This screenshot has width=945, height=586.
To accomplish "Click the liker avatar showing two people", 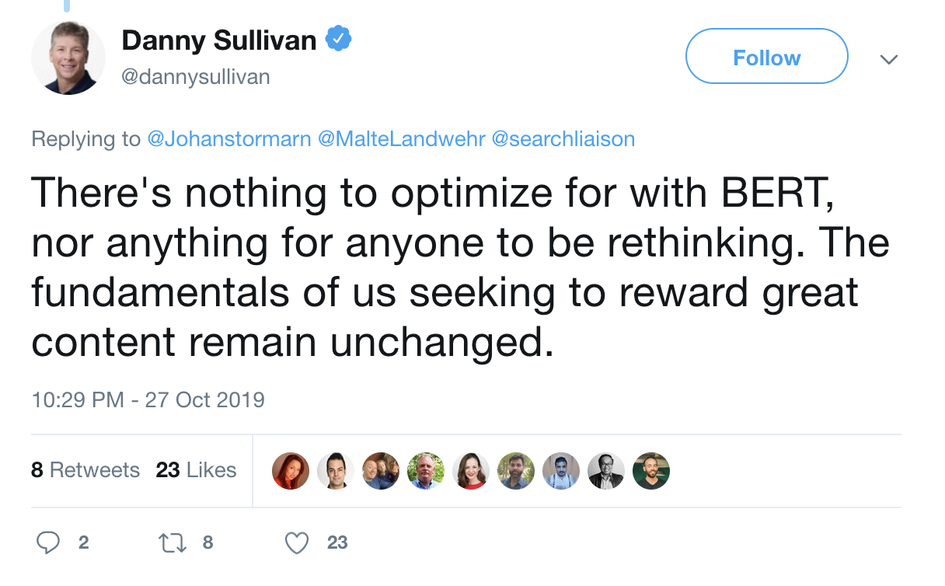I will [x=381, y=471].
